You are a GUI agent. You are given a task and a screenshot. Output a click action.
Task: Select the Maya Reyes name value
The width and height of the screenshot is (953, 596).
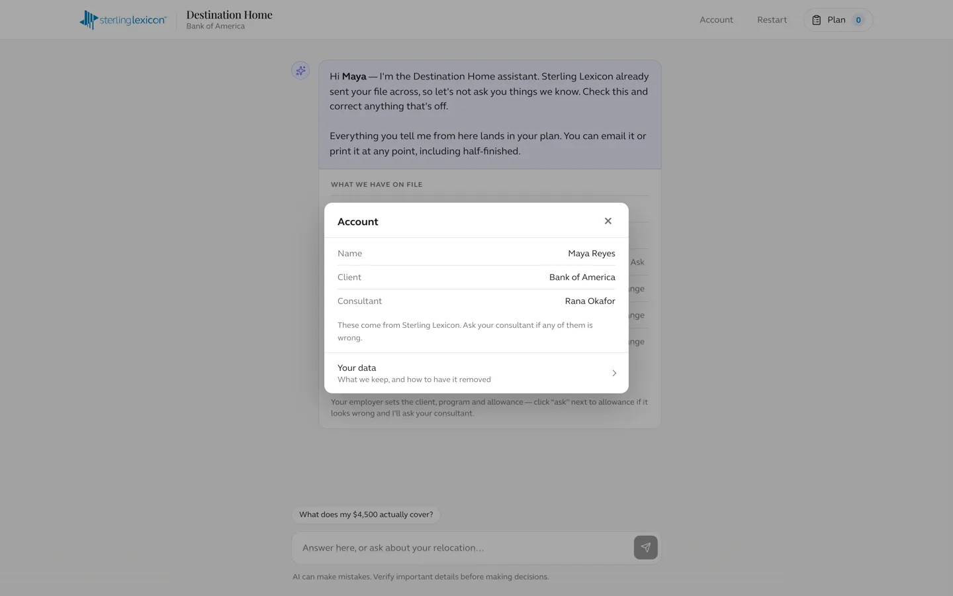click(592, 254)
